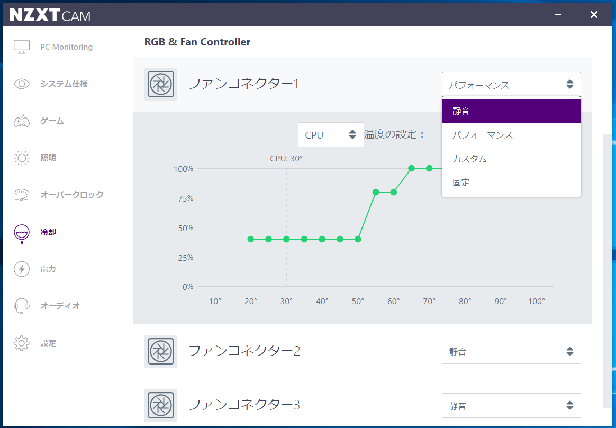Viewport: 616px width, 428px height.
Task: Open ファンコネクター3 profile dropdown
Action: (x=511, y=406)
